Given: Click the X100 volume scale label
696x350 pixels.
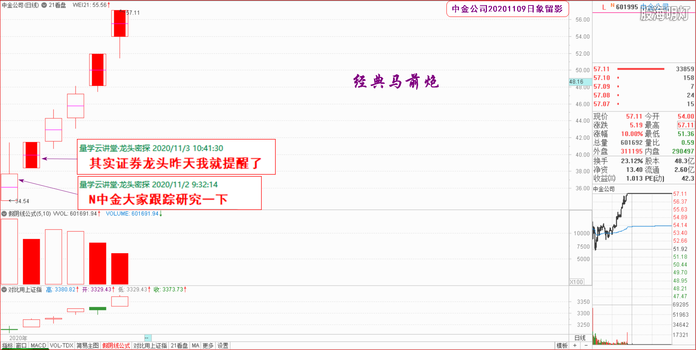Looking at the screenshot, I should point(576,282).
